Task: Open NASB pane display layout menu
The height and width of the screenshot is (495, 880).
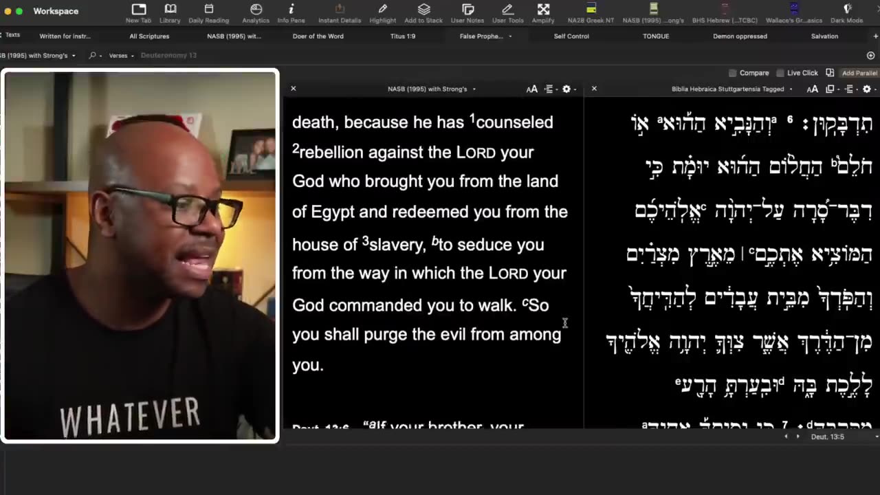Action: click(550, 89)
